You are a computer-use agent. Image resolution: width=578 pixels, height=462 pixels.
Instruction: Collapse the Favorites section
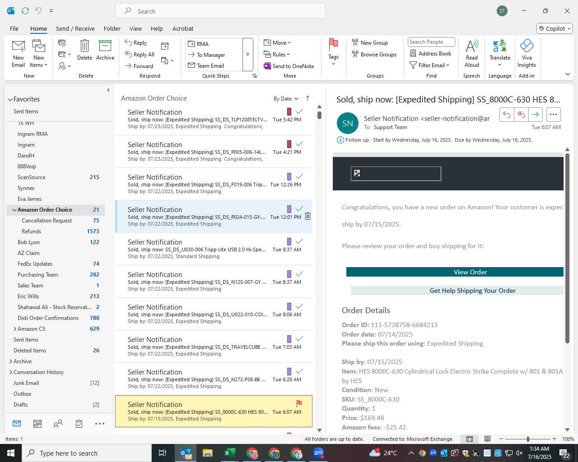click(10, 100)
